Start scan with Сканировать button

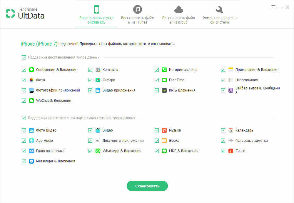(147, 186)
